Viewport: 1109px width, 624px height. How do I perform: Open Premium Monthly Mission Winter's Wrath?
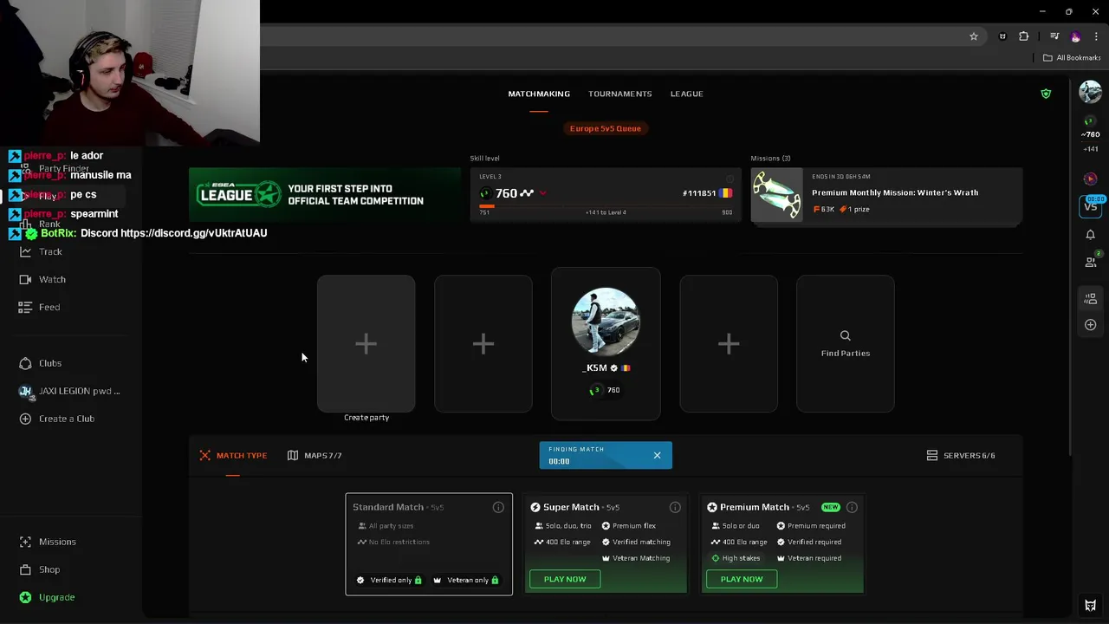(887, 195)
